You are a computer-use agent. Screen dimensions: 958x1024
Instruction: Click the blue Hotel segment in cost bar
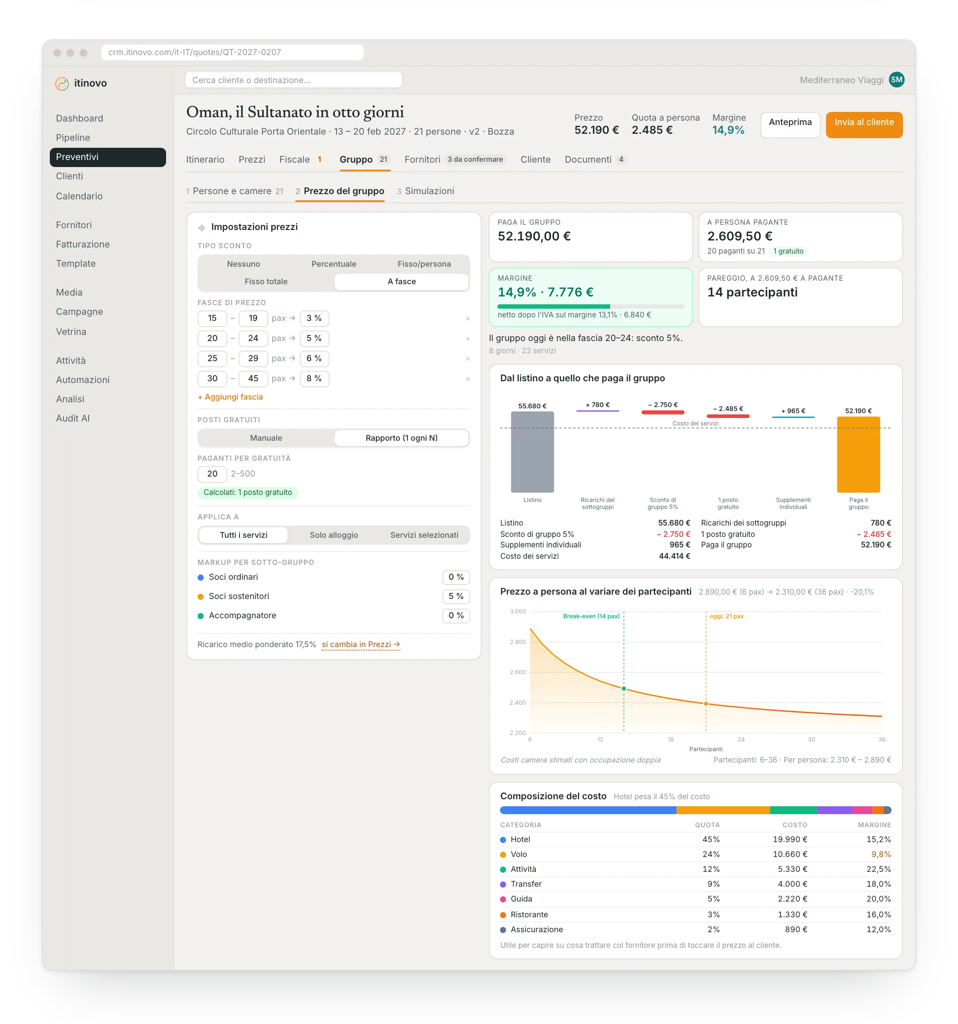pos(588,811)
